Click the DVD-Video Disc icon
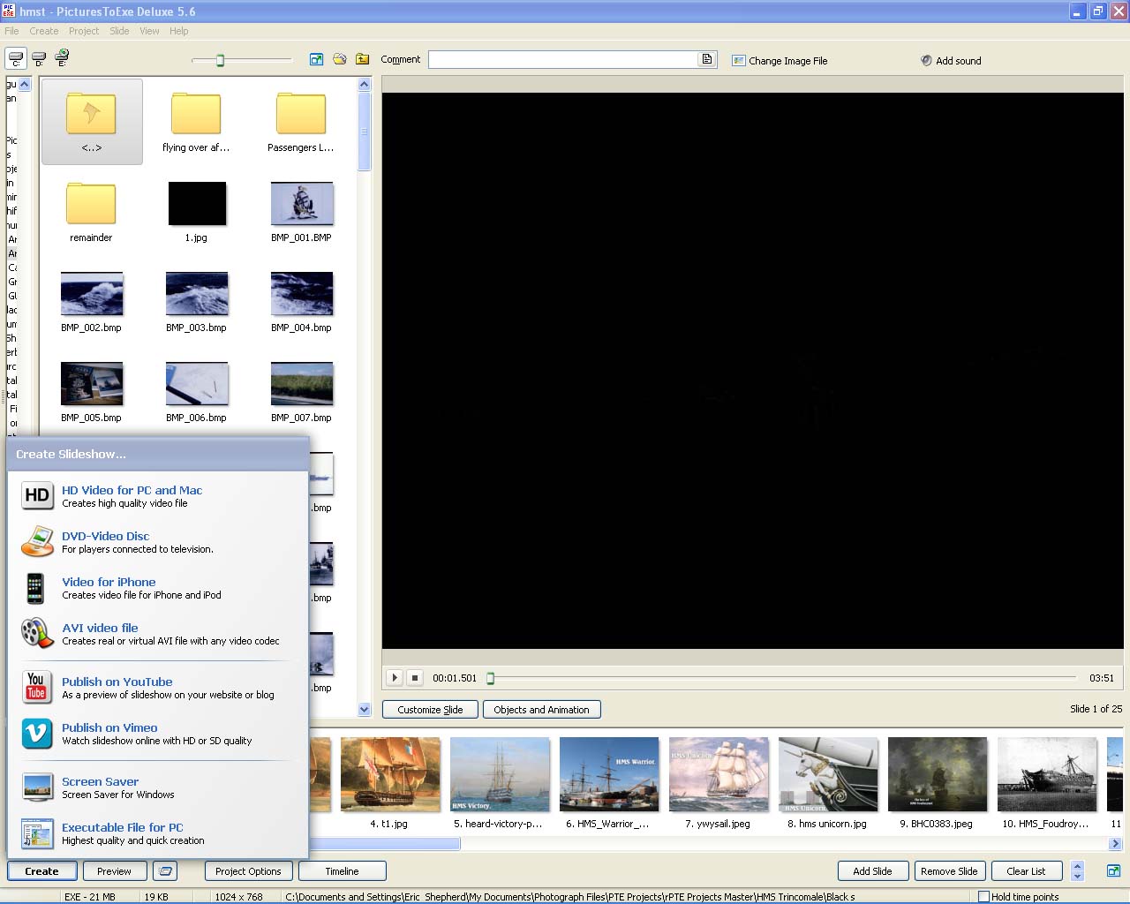 [36, 542]
